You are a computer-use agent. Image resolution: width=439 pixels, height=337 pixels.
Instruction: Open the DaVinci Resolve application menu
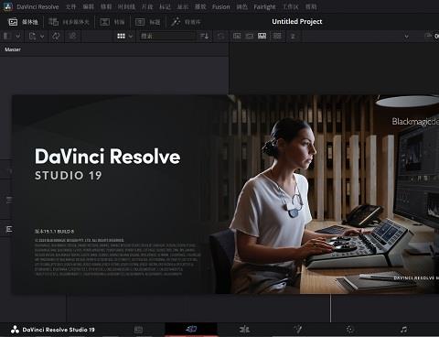click(x=37, y=6)
